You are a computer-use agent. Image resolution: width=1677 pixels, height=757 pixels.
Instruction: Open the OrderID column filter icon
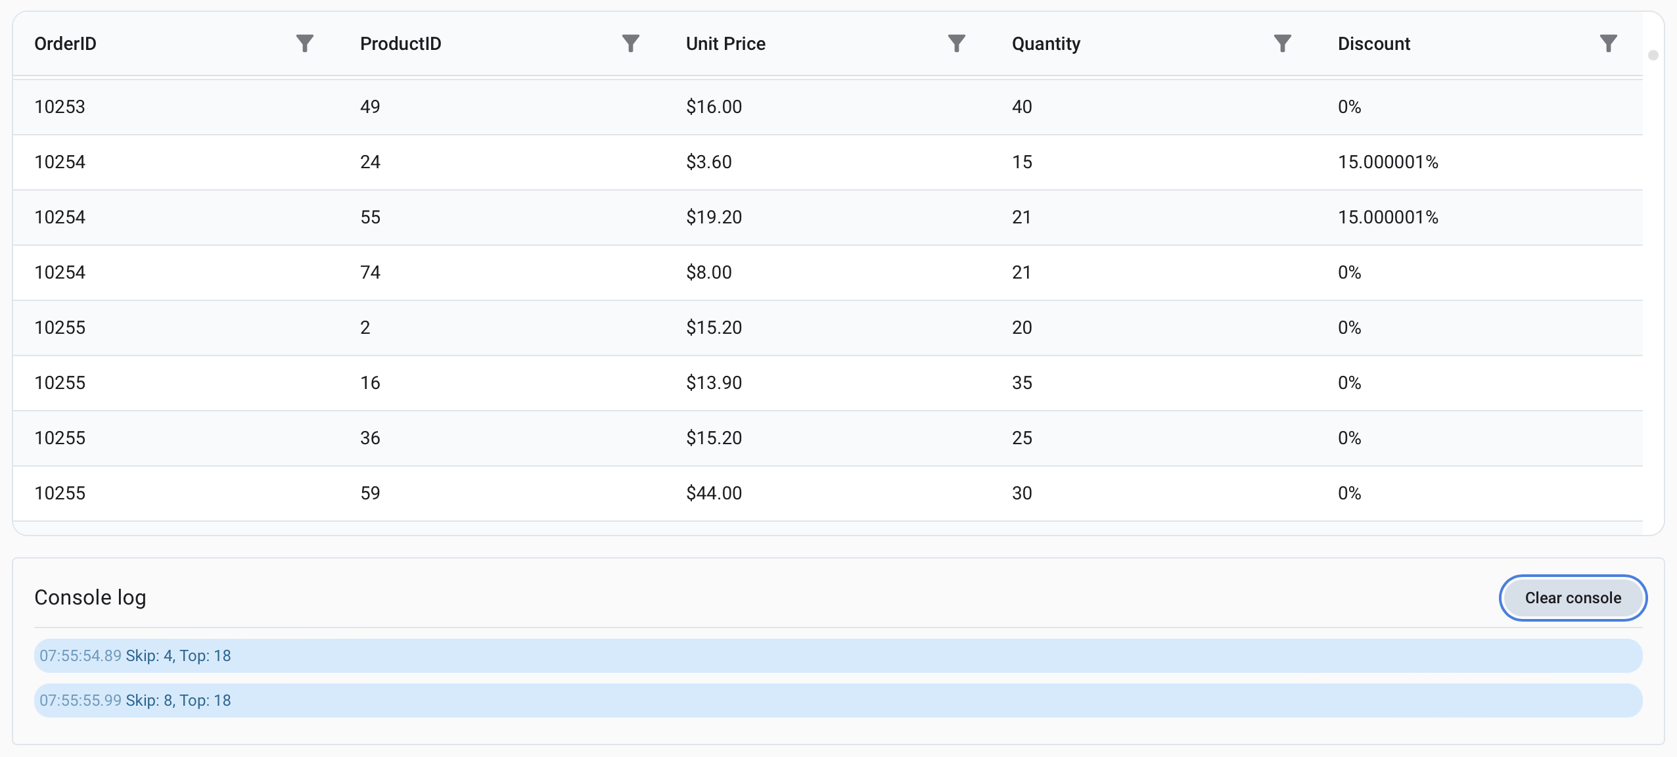[304, 43]
